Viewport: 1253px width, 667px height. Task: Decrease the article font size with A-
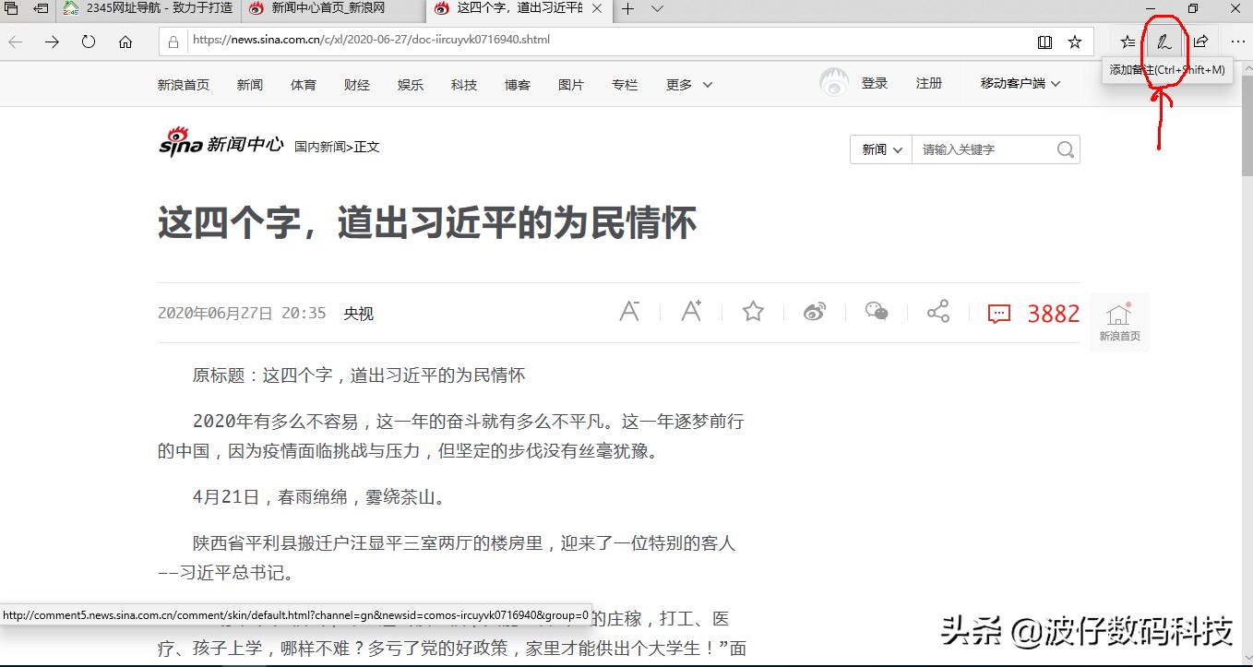pos(630,312)
